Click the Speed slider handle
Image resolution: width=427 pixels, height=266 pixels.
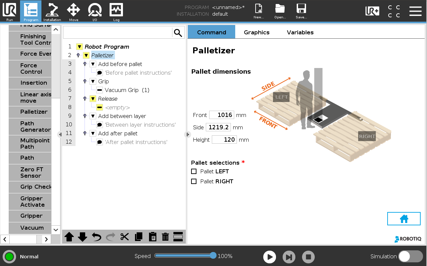[213, 256]
